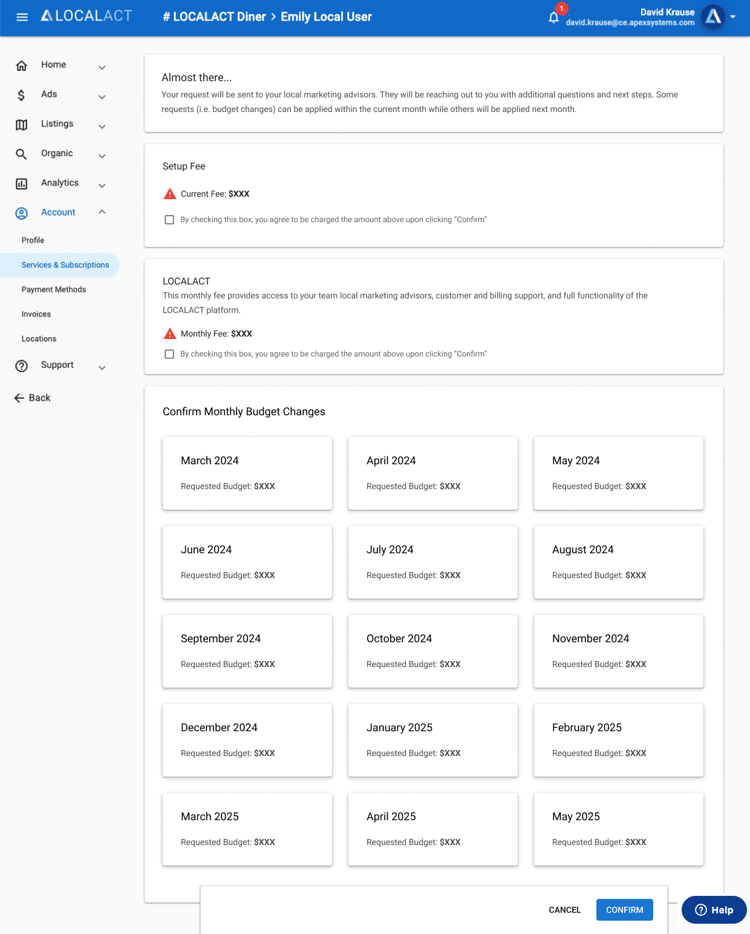Screen dimensions: 750x934
Task: Check the LOCALACT Monthly Fee agreement checkbox
Action: click(x=169, y=354)
